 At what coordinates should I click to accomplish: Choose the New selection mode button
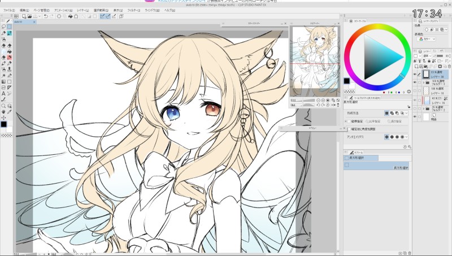coord(387,113)
